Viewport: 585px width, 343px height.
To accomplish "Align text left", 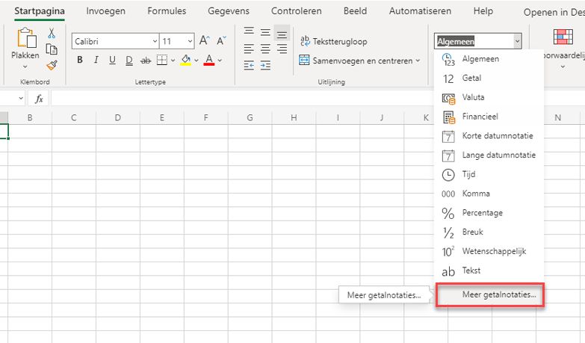I will [x=249, y=48].
